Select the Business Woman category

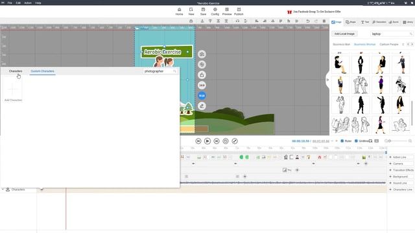click(364, 45)
